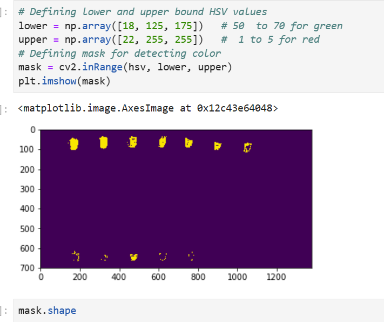Click the x-axis tick label 1000

click(x=237, y=277)
